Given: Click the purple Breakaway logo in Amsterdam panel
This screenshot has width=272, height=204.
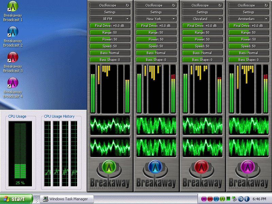Looking at the screenshot, I should point(248,167).
